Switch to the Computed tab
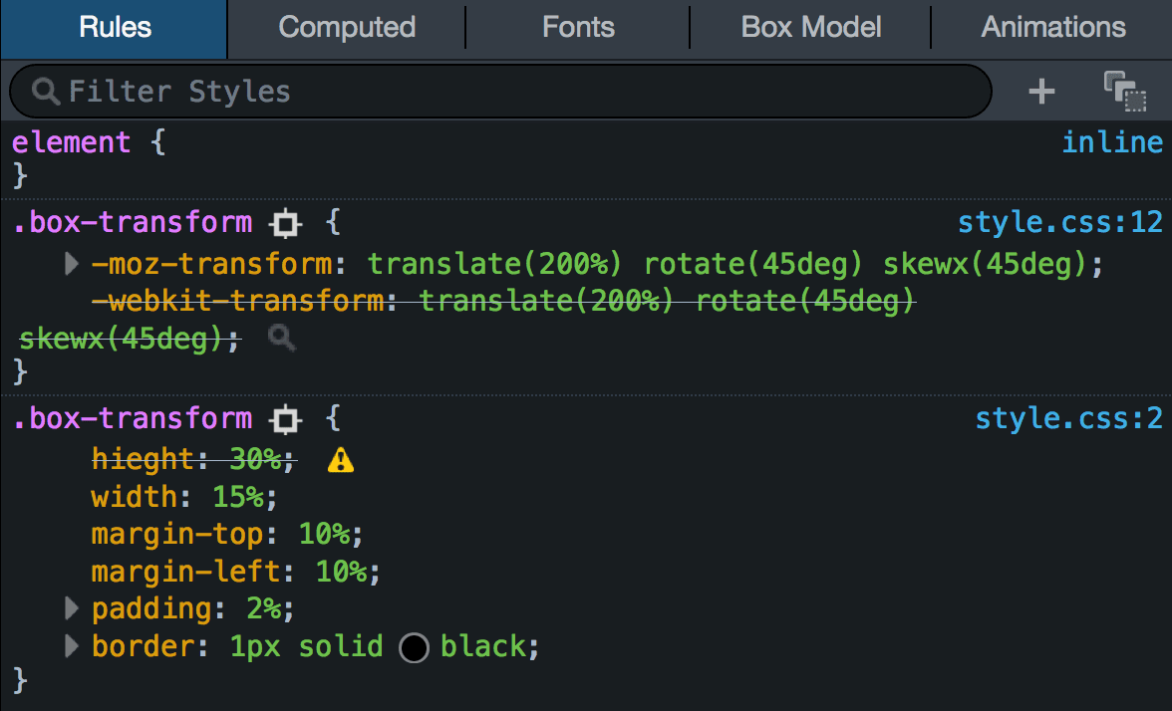Image resolution: width=1172 pixels, height=711 pixels. pos(346,27)
